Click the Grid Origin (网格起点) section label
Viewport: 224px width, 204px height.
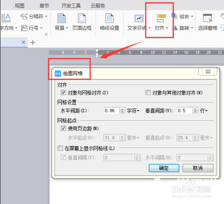point(67,120)
